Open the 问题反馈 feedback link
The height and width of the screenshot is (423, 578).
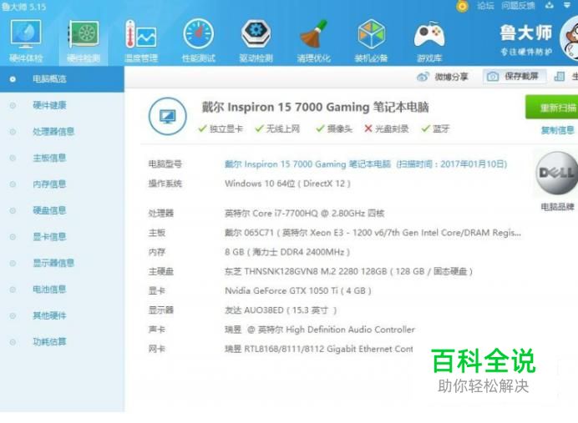(x=518, y=6)
